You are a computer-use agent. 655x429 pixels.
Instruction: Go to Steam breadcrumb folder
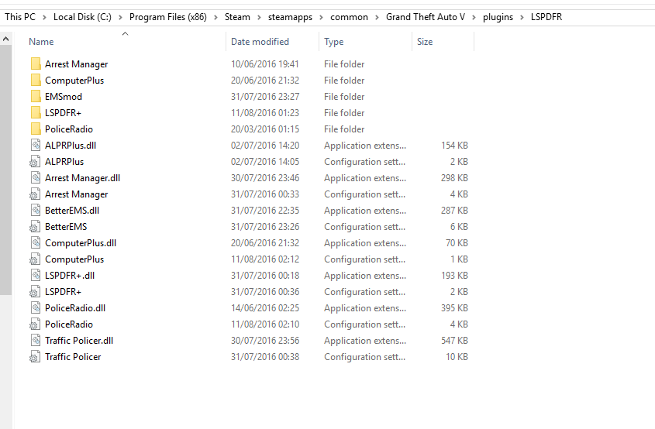(x=237, y=17)
